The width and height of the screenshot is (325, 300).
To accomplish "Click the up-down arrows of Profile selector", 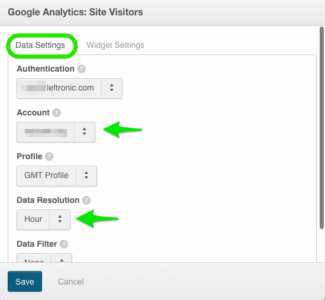I will (86, 175).
